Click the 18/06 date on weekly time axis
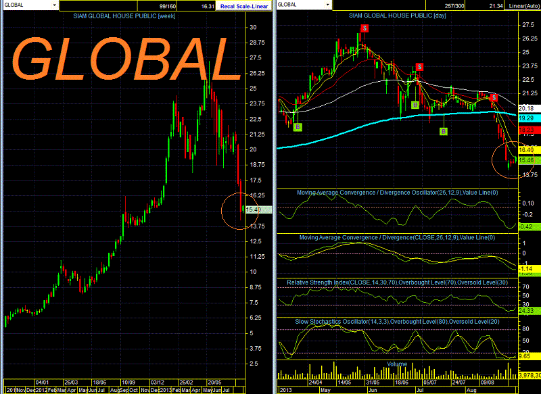Viewport: 541px width, 394px height. (99, 383)
